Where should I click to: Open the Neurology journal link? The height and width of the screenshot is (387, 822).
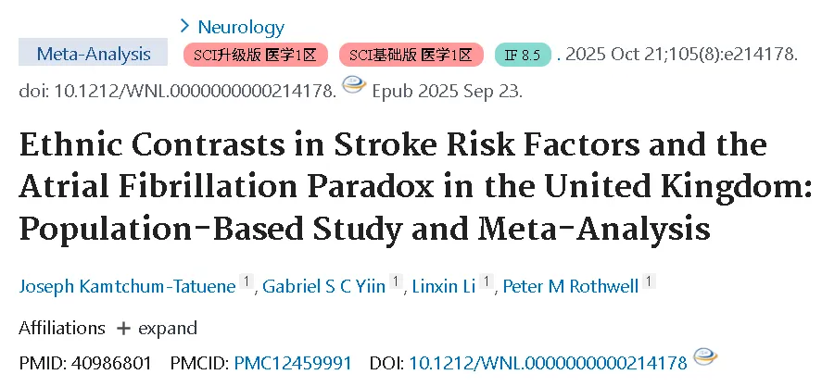[x=241, y=27]
